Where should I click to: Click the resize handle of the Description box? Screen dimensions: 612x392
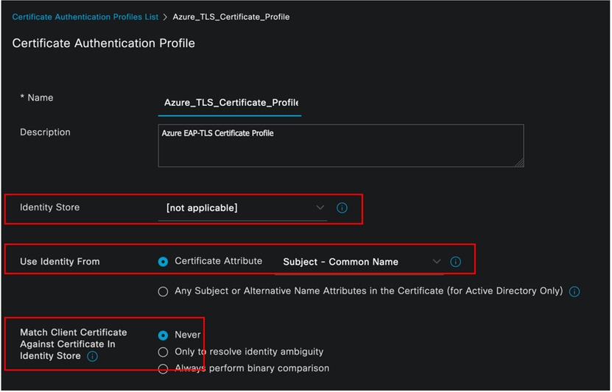pyautogui.click(x=519, y=163)
